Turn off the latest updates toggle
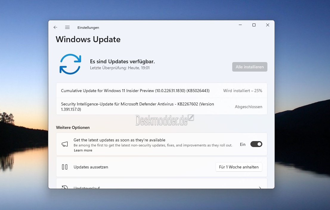This screenshot has height=210, width=330. click(256, 144)
